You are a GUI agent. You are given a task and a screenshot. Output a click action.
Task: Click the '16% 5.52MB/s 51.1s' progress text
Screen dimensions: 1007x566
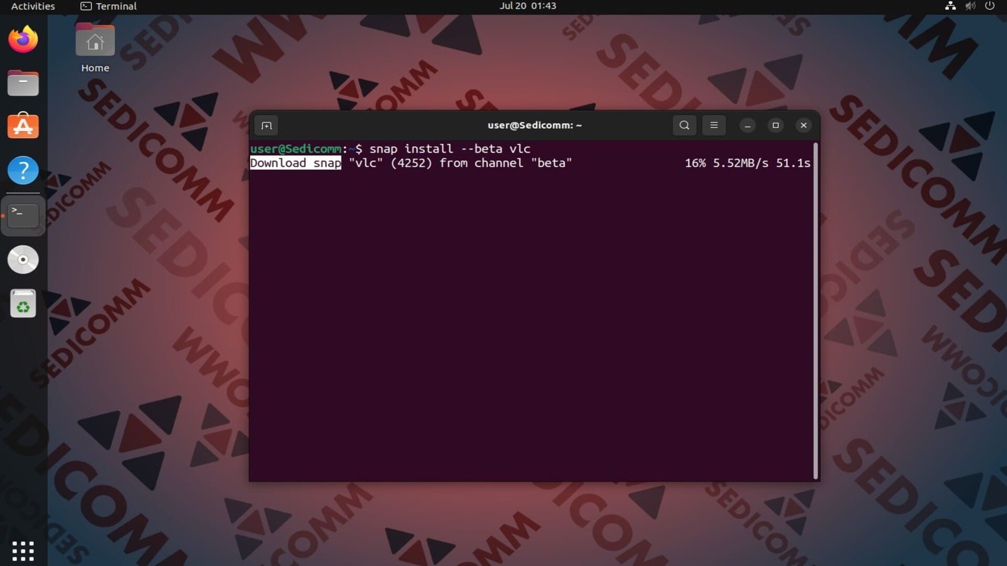coord(747,163)
